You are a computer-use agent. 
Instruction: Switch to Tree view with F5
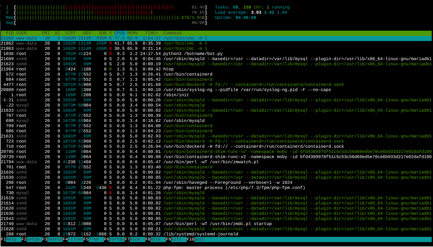(x=94, y=239)
